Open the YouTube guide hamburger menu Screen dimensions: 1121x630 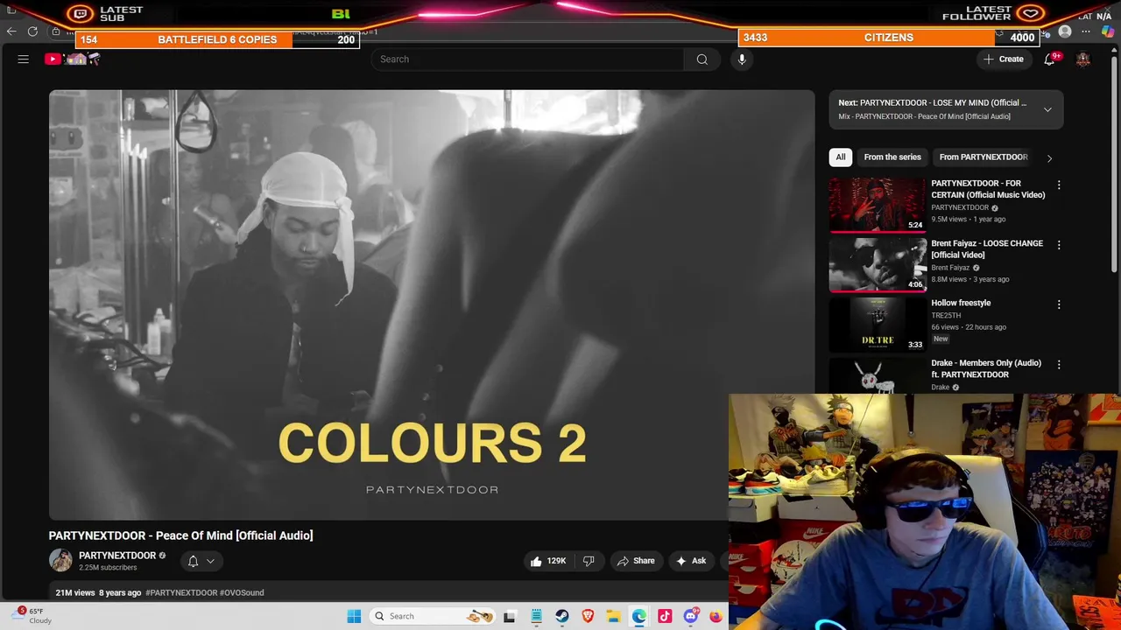point(24,59)
